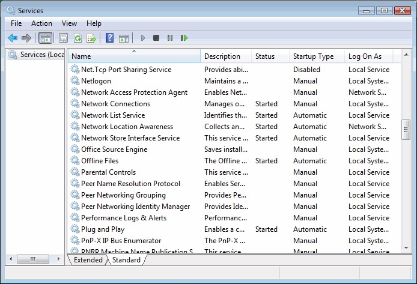This screenshot has width=417, height=284.
Task: Select Network Access Protection Agent row
Action: (x=234, y=92)
